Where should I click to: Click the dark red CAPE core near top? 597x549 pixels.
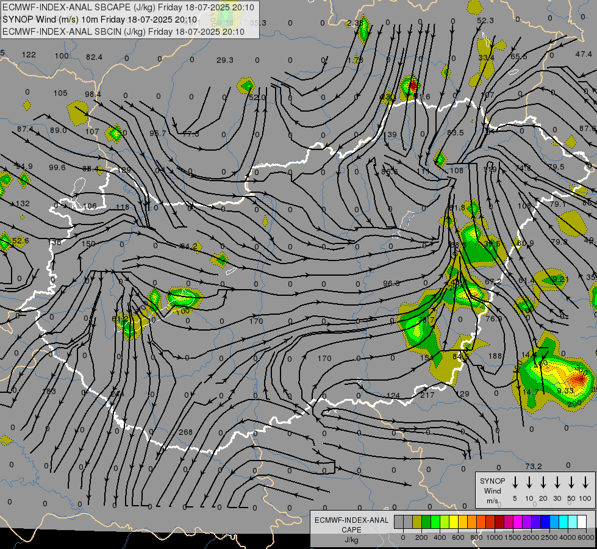(413, 86)
